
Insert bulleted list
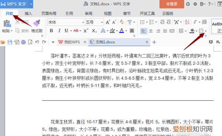pos(142,22)
